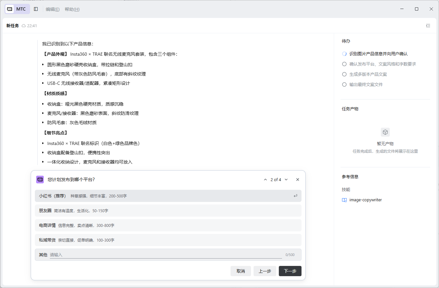Click the 下一步 button

[290, 271]
